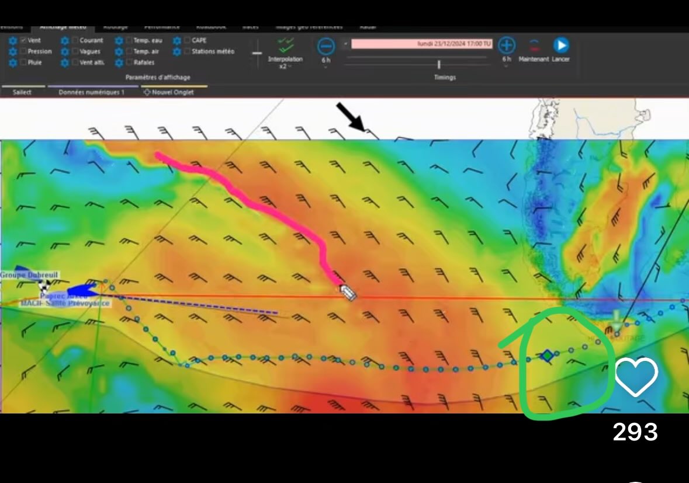Viewport: 689px width, 483px height.
Task: Click the pink date field lundi 23/12/2024
Action: click(x=422, y=44)
